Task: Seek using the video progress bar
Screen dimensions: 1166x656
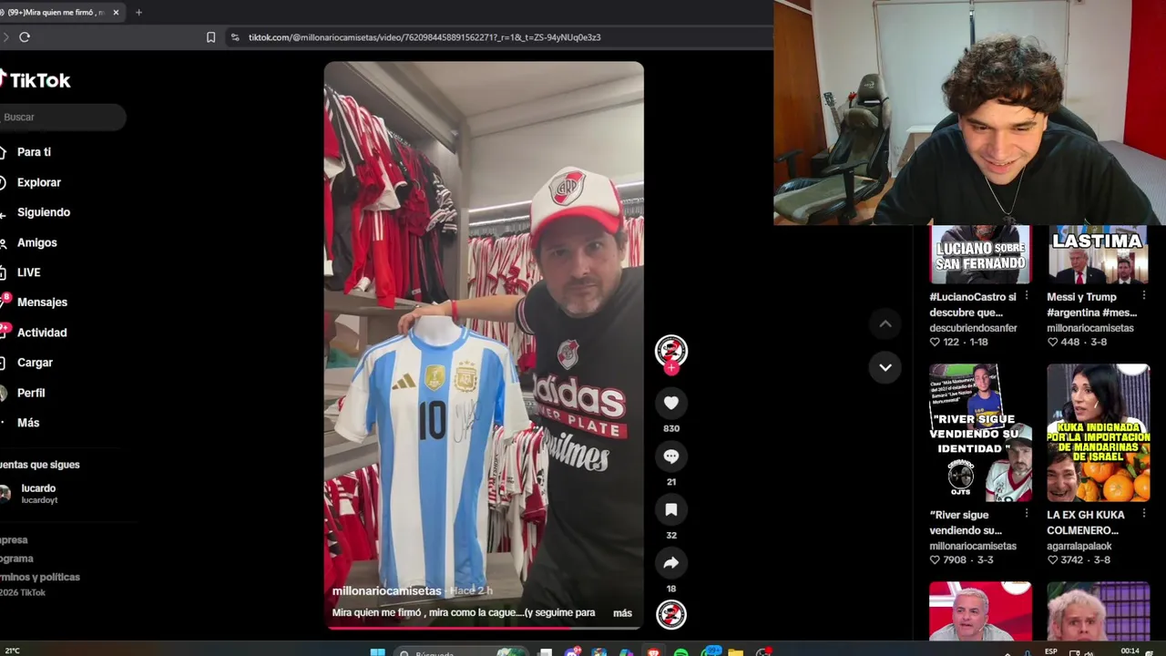Action: pyautogui.click(x=484, y=628)
